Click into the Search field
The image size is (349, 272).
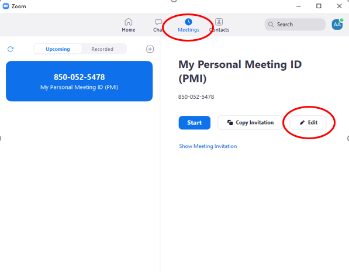click(x=295, y=25)
